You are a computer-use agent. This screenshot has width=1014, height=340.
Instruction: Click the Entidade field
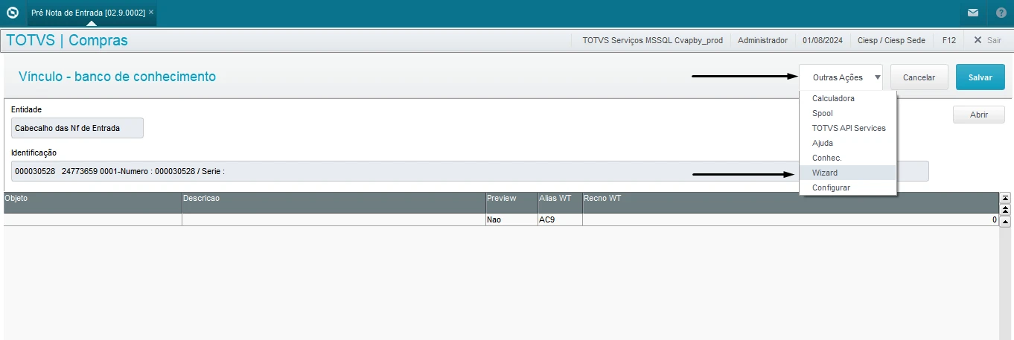(77, 128)
